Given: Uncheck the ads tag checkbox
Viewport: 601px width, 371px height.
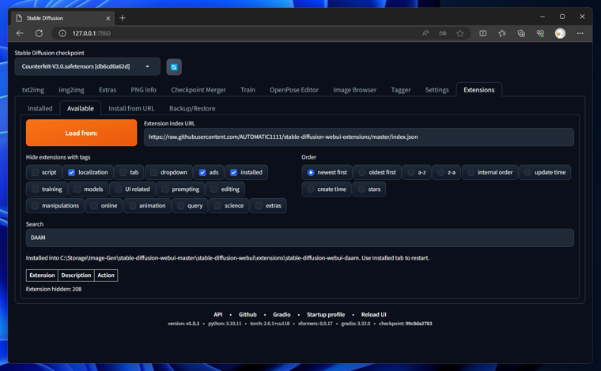Looking at the screenshot, I should click(x=202, y=173).
